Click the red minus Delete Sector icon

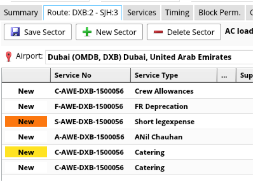pyautogui.click(x=159, y=32)
